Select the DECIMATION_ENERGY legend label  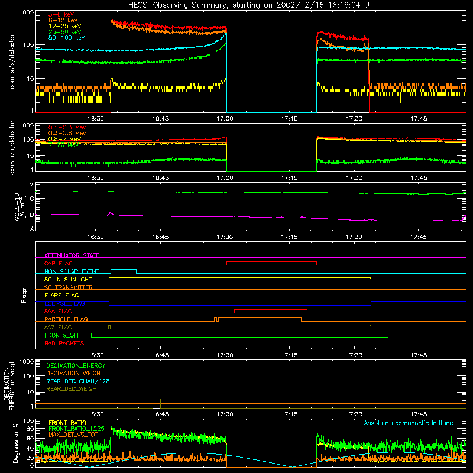point(76,365)
